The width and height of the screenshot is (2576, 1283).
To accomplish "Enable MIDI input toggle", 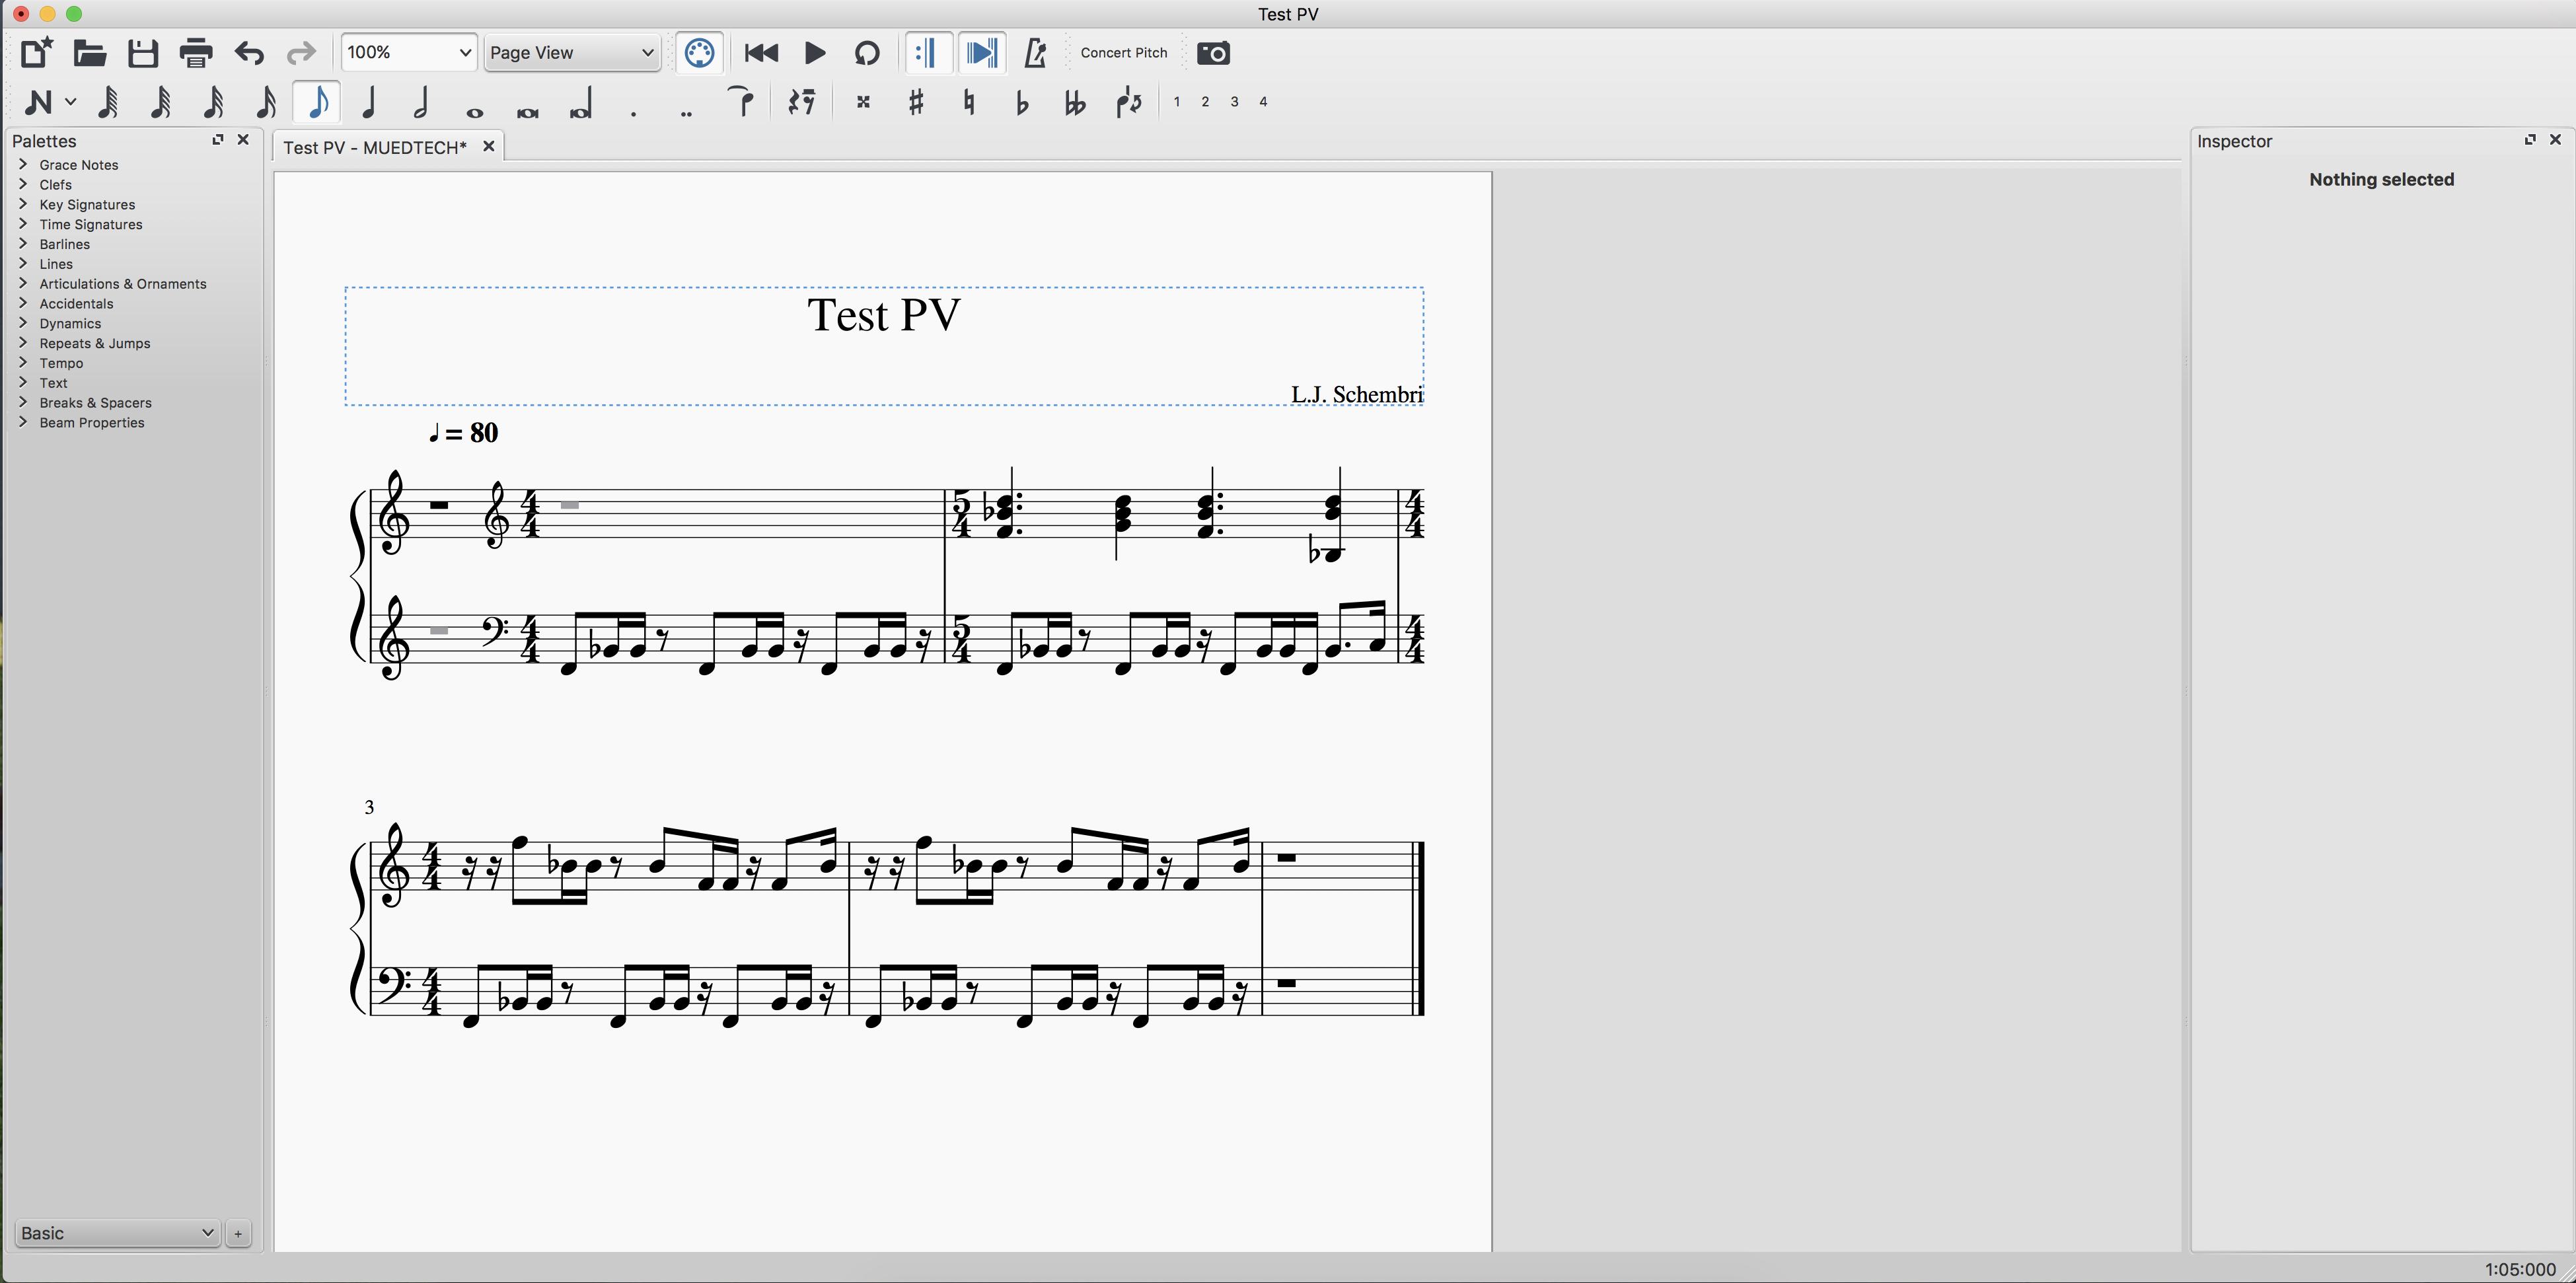I will coord(699,53).
